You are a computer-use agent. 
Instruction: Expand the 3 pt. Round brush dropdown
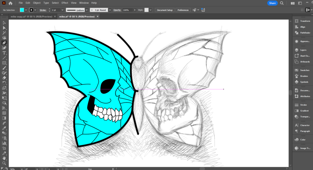click(109, 10)
